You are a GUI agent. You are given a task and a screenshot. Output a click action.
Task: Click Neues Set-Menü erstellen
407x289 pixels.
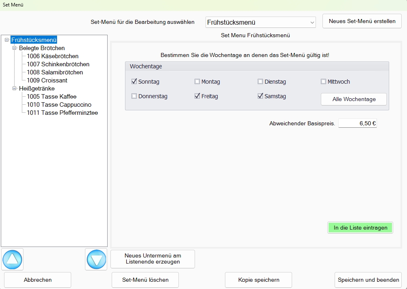tap(362, 21)
